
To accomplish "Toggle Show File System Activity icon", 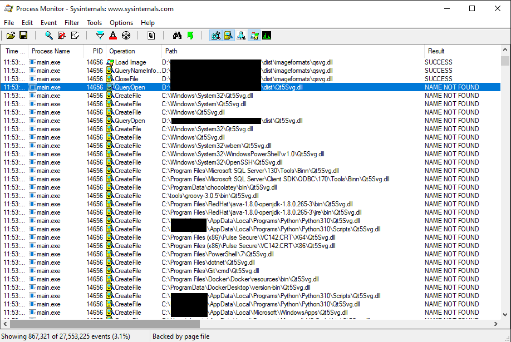I will [228, 36].
